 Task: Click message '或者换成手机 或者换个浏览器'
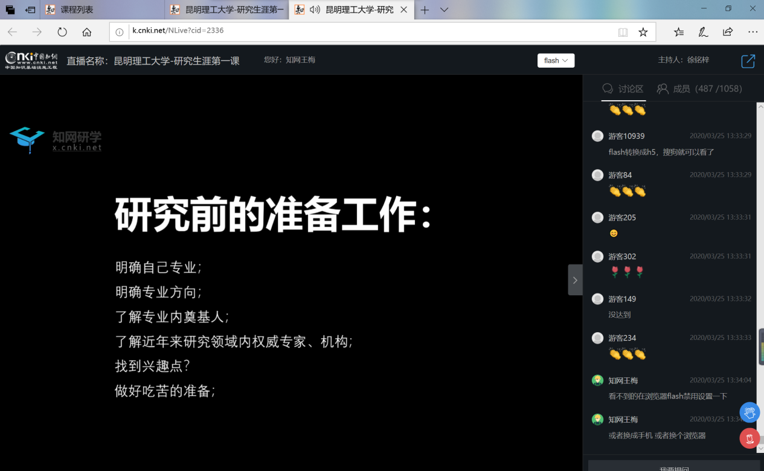(657, 435)
